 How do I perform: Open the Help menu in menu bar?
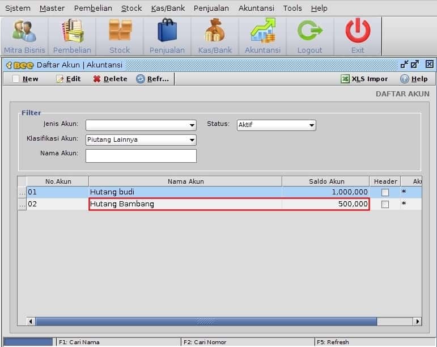[319, 9]
